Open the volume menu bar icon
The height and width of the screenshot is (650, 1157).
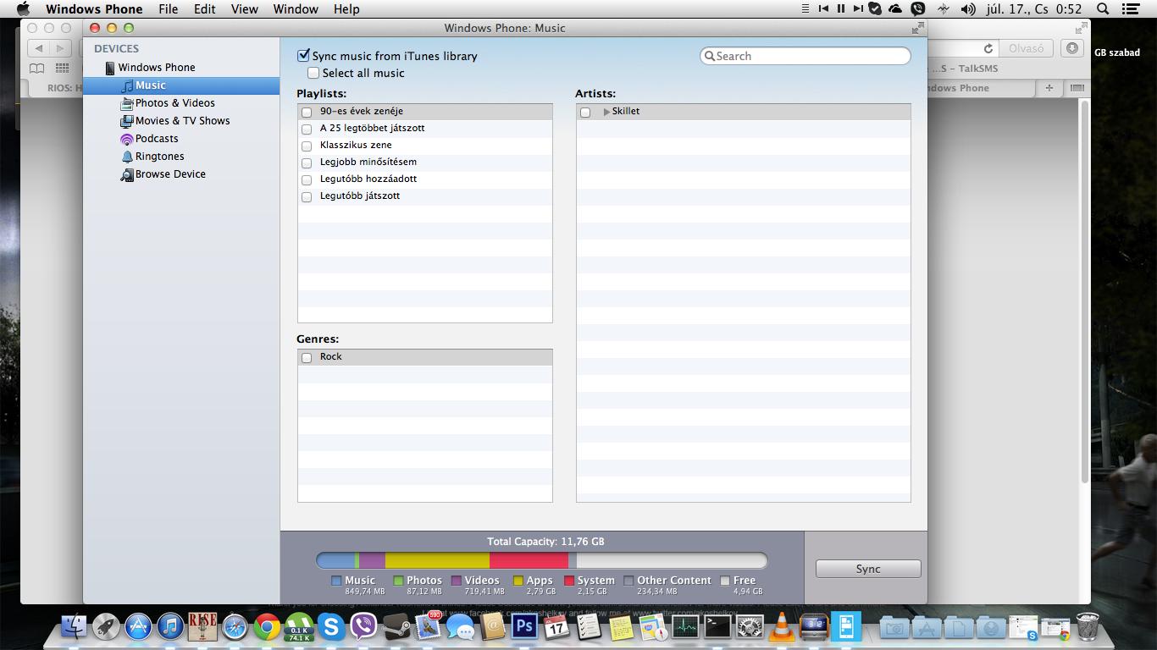tap(968, 8)
